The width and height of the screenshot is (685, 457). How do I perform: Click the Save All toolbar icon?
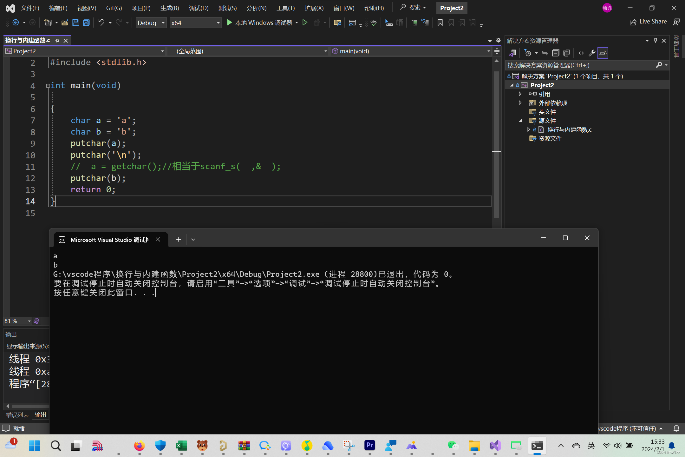[86, 23]
